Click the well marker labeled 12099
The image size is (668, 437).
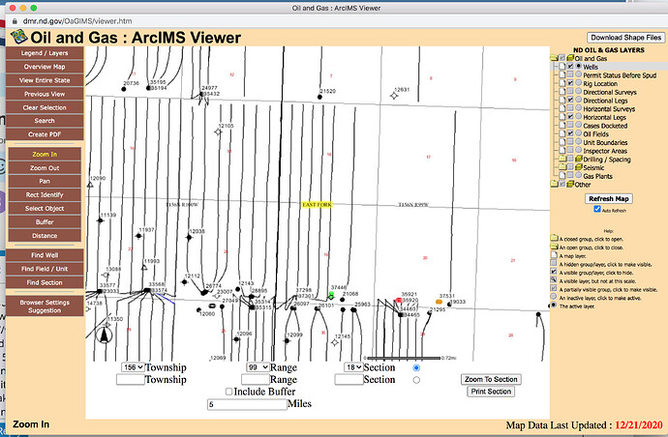287,341
